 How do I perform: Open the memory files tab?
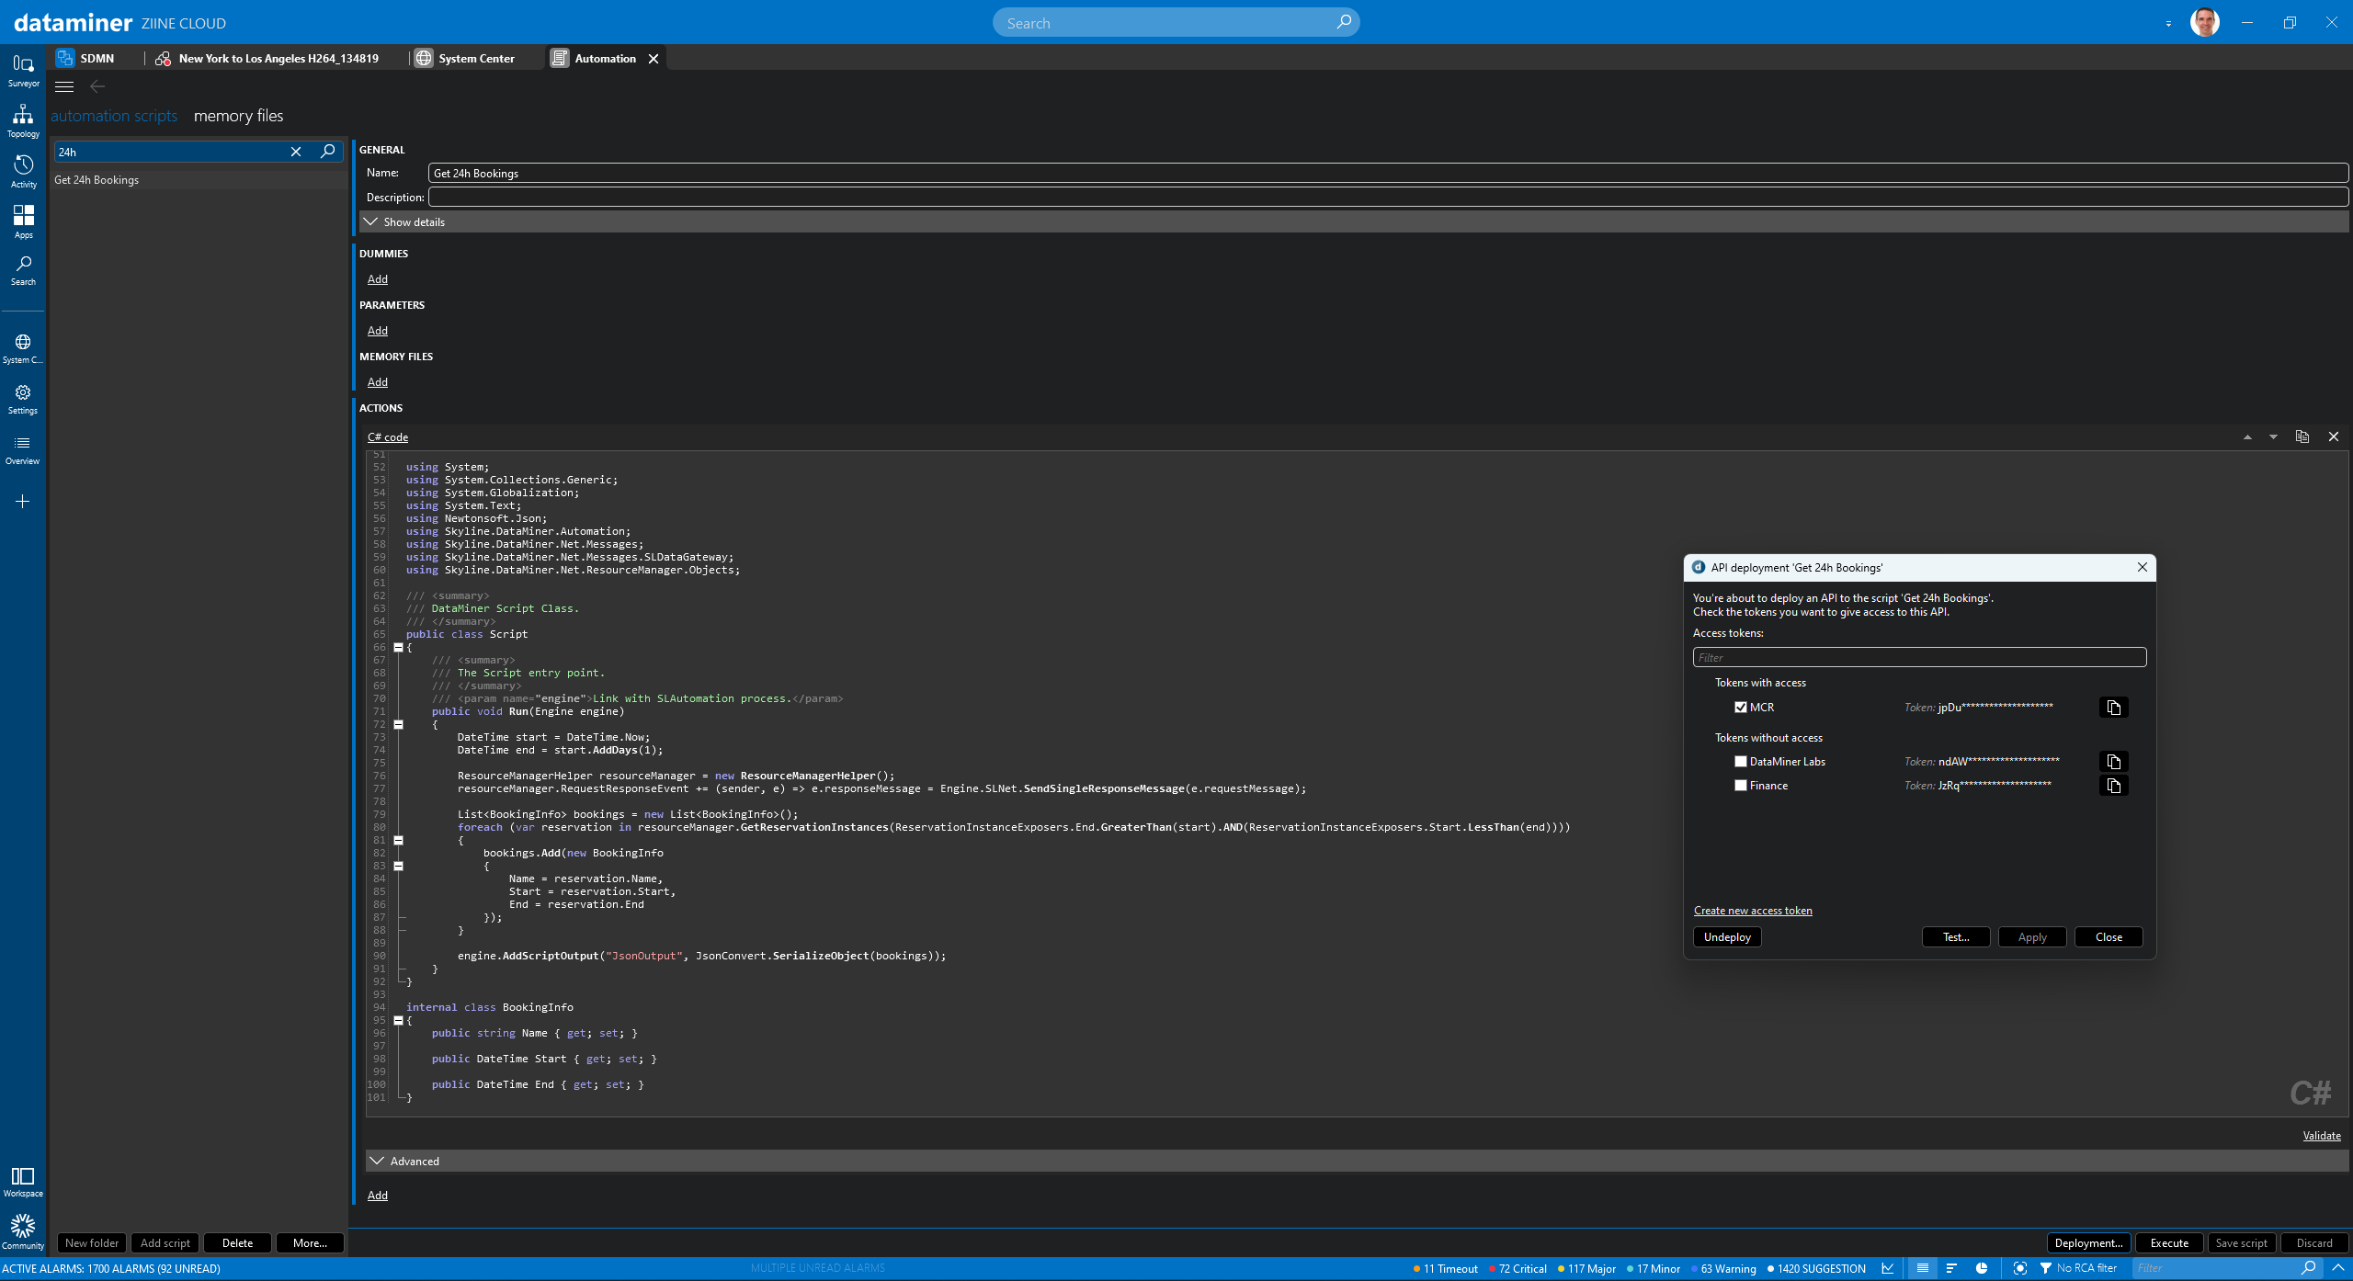pyautogui.click(x=238, y=116)
